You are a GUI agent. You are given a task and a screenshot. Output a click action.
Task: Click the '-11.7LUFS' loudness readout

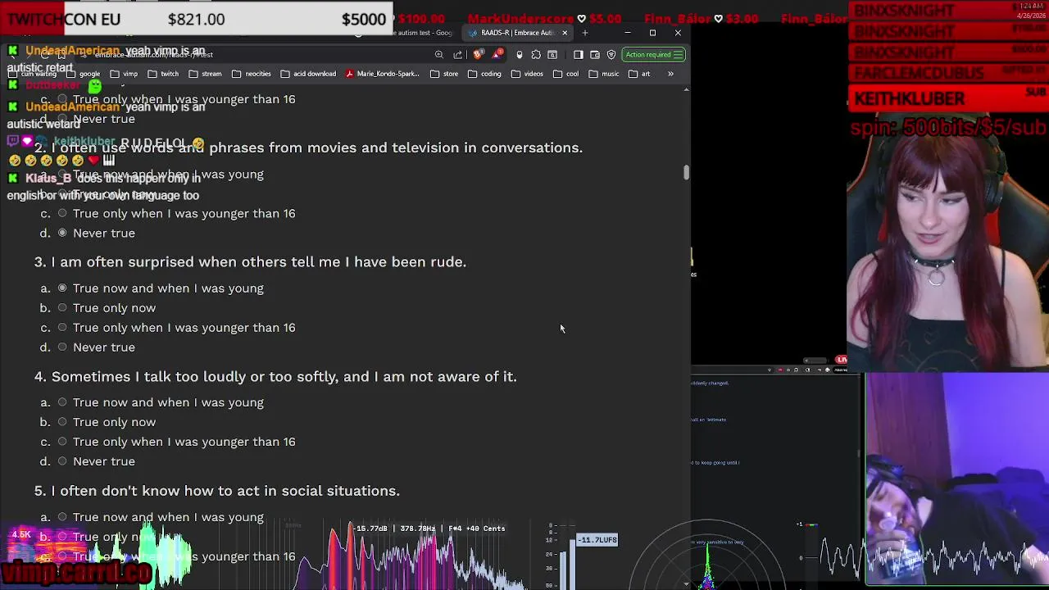[597, 540]
